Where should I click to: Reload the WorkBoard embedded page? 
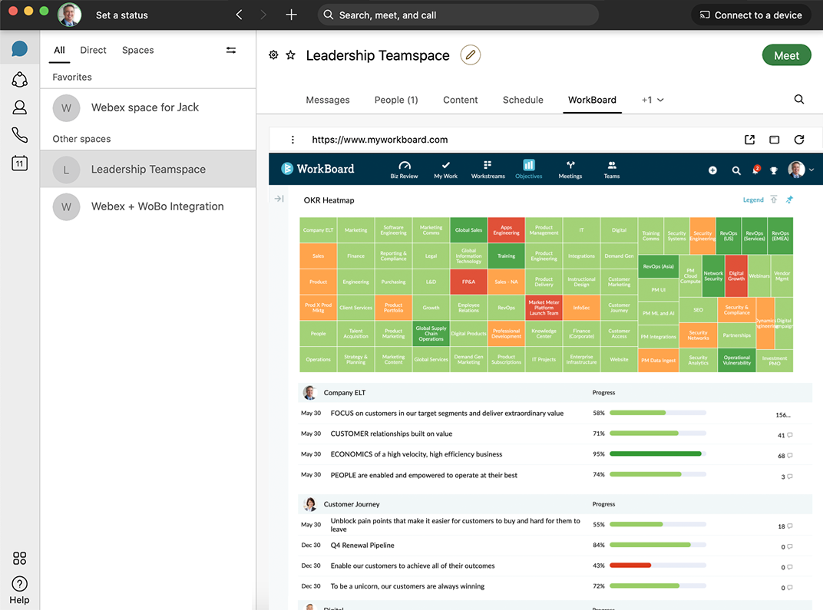[x=799, y=140]
